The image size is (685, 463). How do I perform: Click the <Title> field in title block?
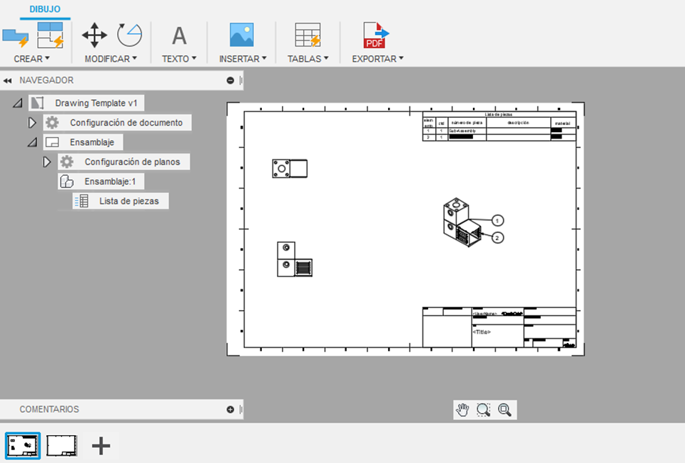click(x=482, y=332)
